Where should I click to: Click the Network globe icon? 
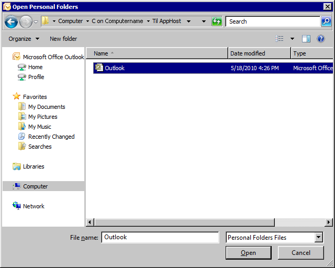click(16, 206)
